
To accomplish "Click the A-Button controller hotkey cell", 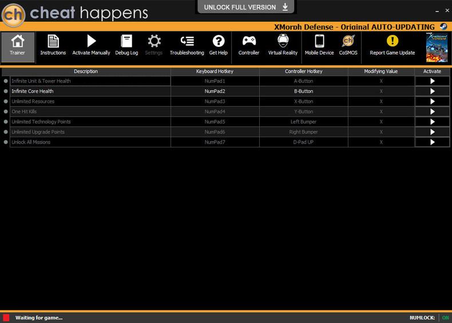I will pos(304,81).
